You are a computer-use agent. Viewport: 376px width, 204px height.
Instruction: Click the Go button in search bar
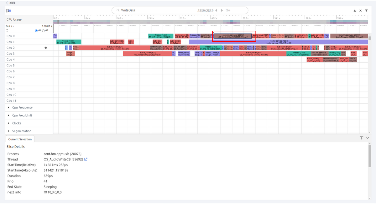[x=228, y=10]
